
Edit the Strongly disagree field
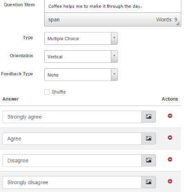pos(72,182)
